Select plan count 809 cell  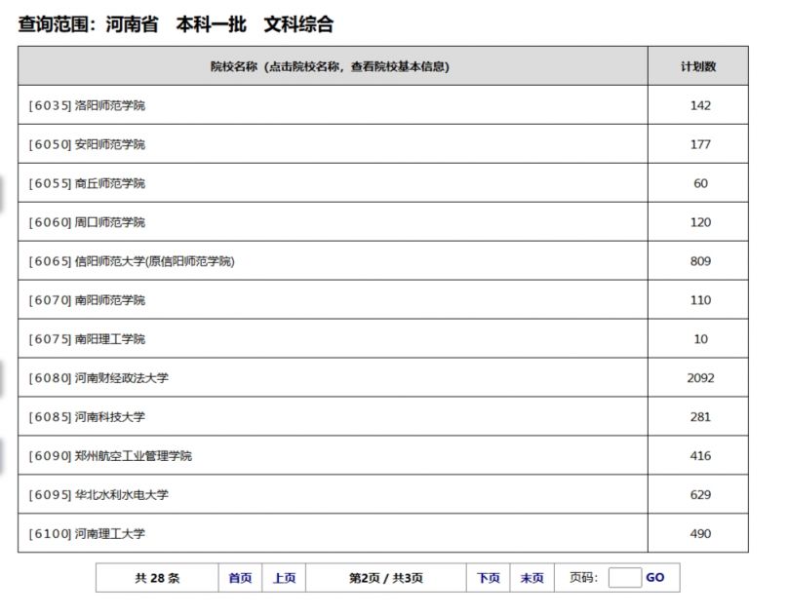(x=700, y=261)
